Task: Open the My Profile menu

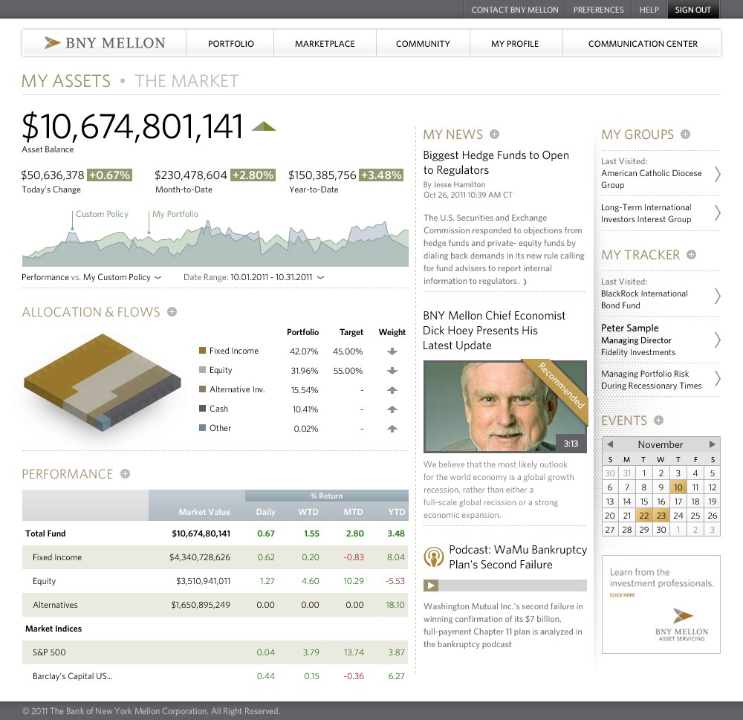Action: click(x=515, y=44)
